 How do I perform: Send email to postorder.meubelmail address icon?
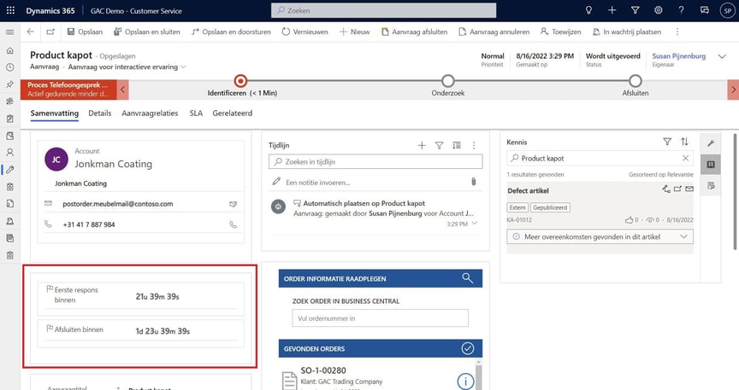233,204
